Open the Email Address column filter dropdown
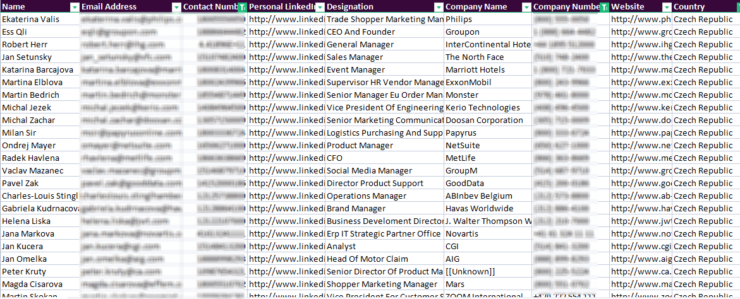The image size is (740, 299). coord(176,7)
